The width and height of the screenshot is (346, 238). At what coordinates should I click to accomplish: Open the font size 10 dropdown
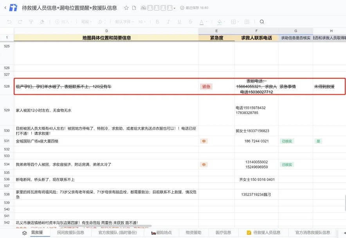pyautogui.click(x=142, y=22)
